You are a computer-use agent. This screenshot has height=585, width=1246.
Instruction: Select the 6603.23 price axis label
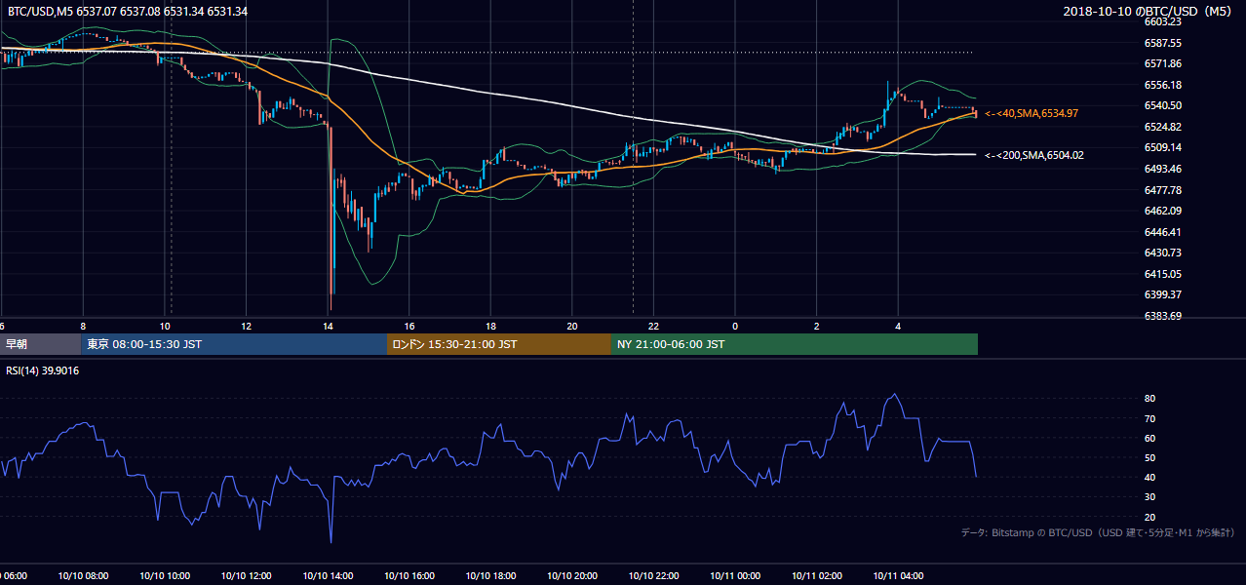[x=1162, y=21]
